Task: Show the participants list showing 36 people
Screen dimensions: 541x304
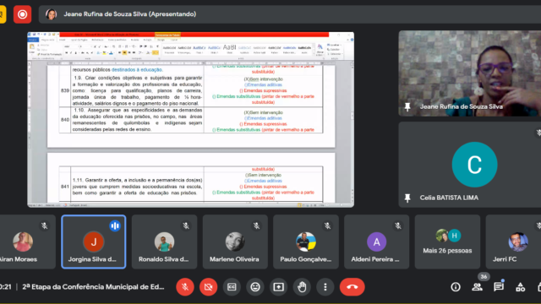Action: point(477,287)
